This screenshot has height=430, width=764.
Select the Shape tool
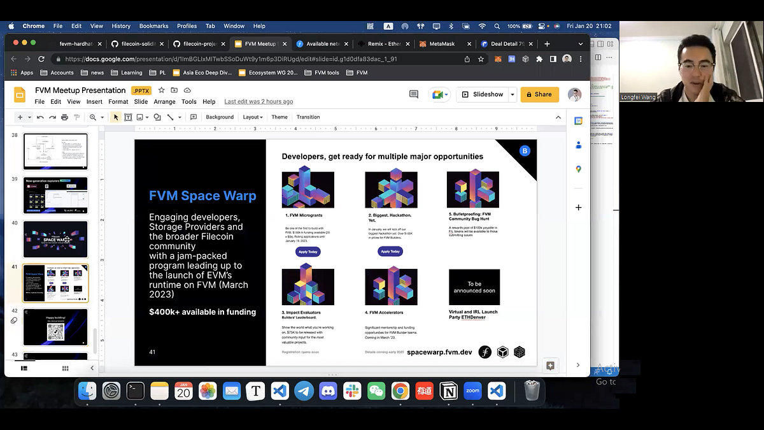(157, 117)
